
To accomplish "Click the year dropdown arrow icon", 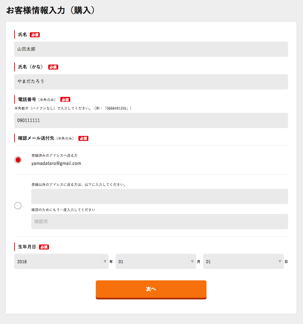I will click(105, 262).
